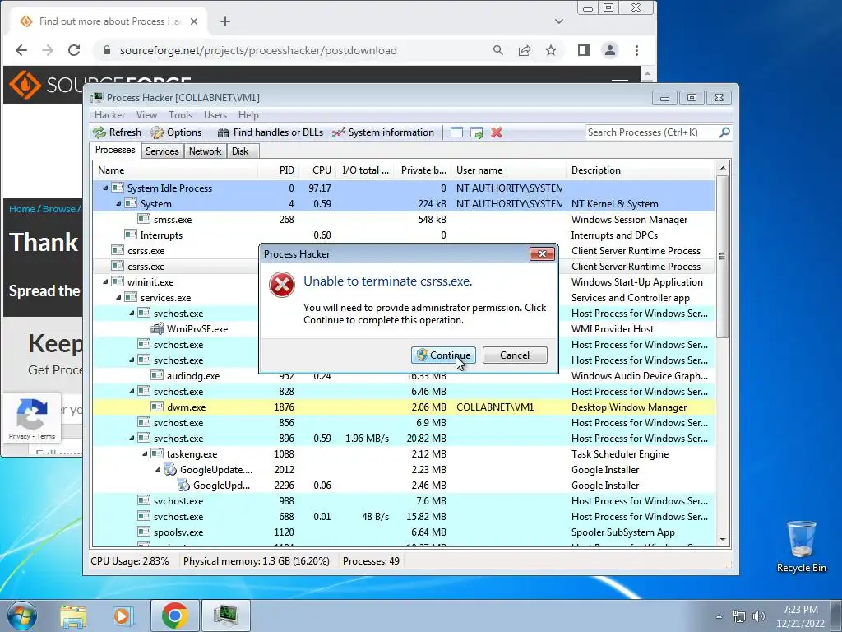Screen dimensions: 842x632
Task: Click the search magnifier in Process Hacker
Action: pyautogui.click(x=724, y=132)
